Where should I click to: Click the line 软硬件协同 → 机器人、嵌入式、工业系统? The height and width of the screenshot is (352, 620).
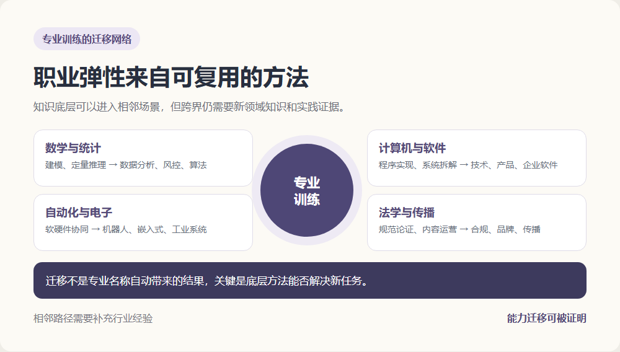click(126, 229)
